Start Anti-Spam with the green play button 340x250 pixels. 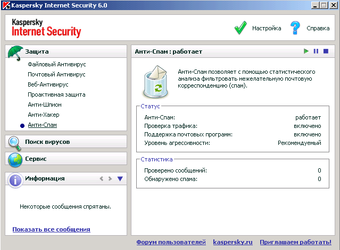pyautogui.click(x=306, y=51)
